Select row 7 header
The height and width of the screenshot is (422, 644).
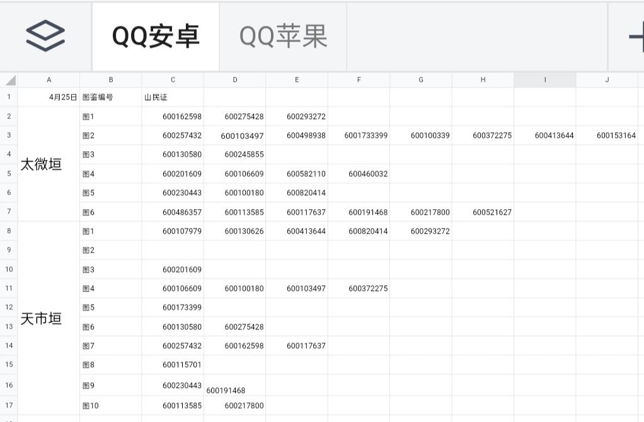[x=9, y=212]
